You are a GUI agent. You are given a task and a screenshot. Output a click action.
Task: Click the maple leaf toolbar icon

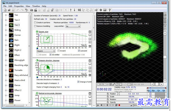(101, 10)
